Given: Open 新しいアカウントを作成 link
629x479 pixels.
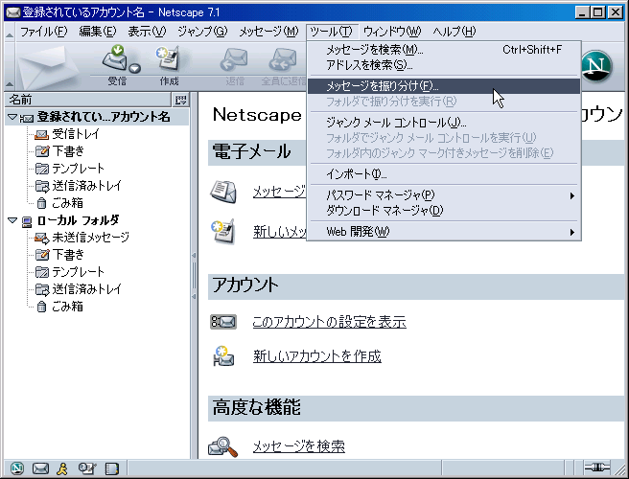Looking at the screenshot, I should (317, 356).
